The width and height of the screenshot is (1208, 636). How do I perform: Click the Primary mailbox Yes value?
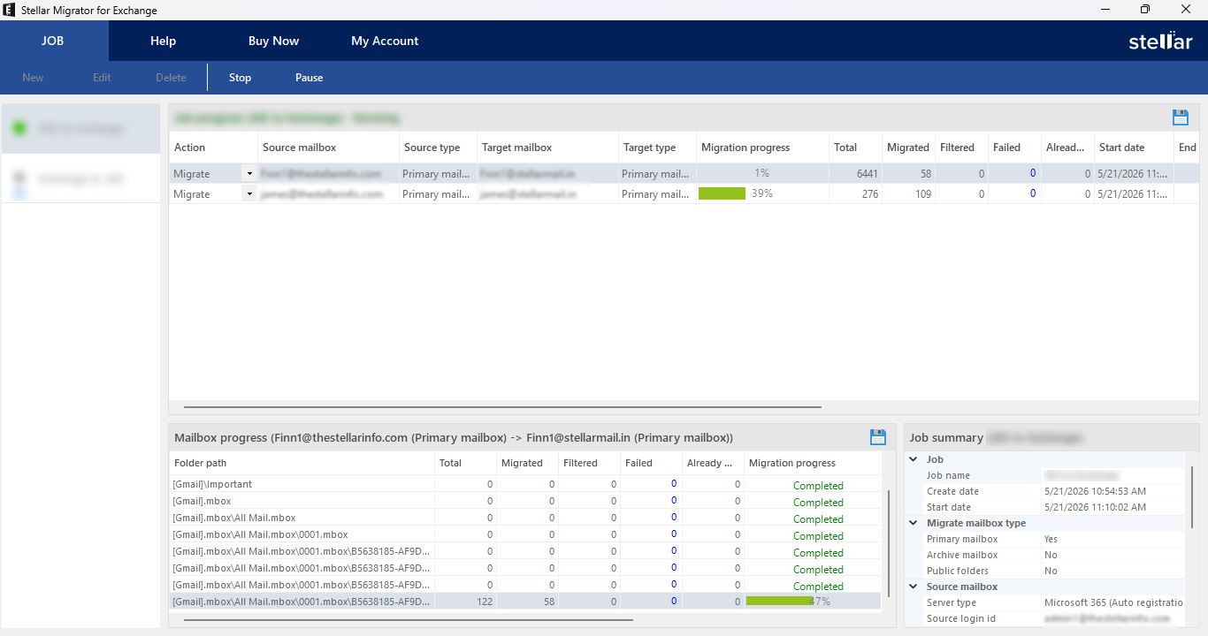click(1051, 539)
